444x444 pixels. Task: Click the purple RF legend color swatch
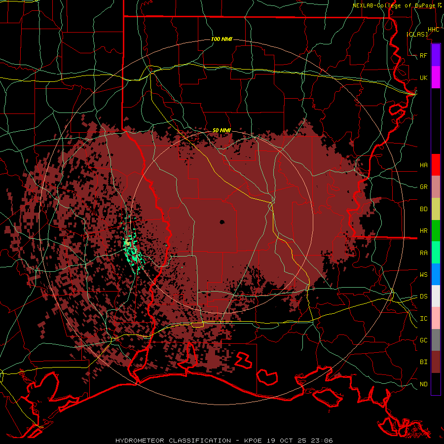[436, 55]
